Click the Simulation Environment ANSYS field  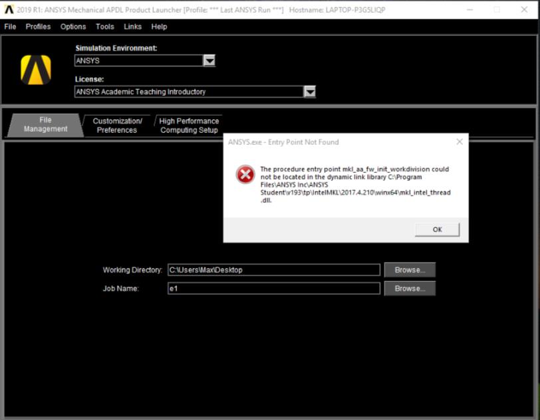(139, 60)
